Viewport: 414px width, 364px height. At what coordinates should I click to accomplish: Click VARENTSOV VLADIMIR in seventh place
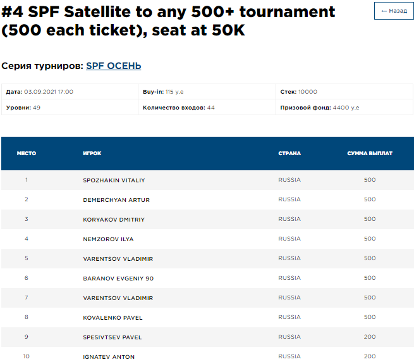[118, 298]
